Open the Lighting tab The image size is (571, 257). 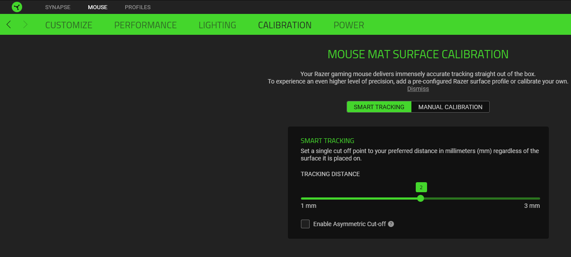[217, 25]
